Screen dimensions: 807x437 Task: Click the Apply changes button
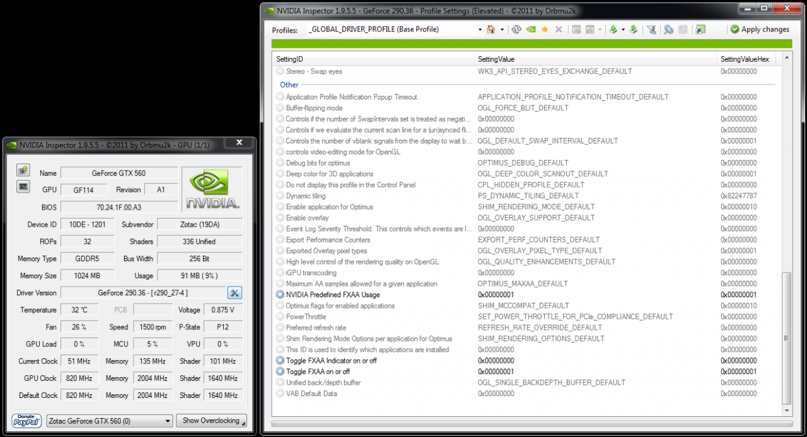tap(760, 30)
